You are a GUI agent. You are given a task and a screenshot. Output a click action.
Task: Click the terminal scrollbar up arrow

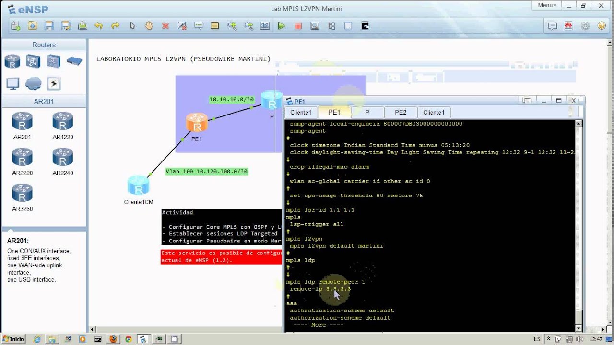(x=579, y=124)
